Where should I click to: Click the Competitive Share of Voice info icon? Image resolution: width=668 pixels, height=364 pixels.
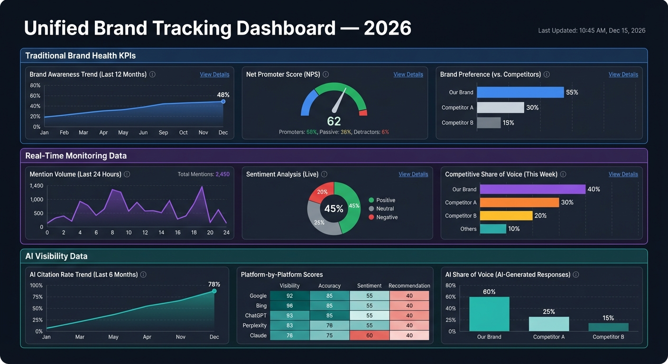[x=563, y=174]
